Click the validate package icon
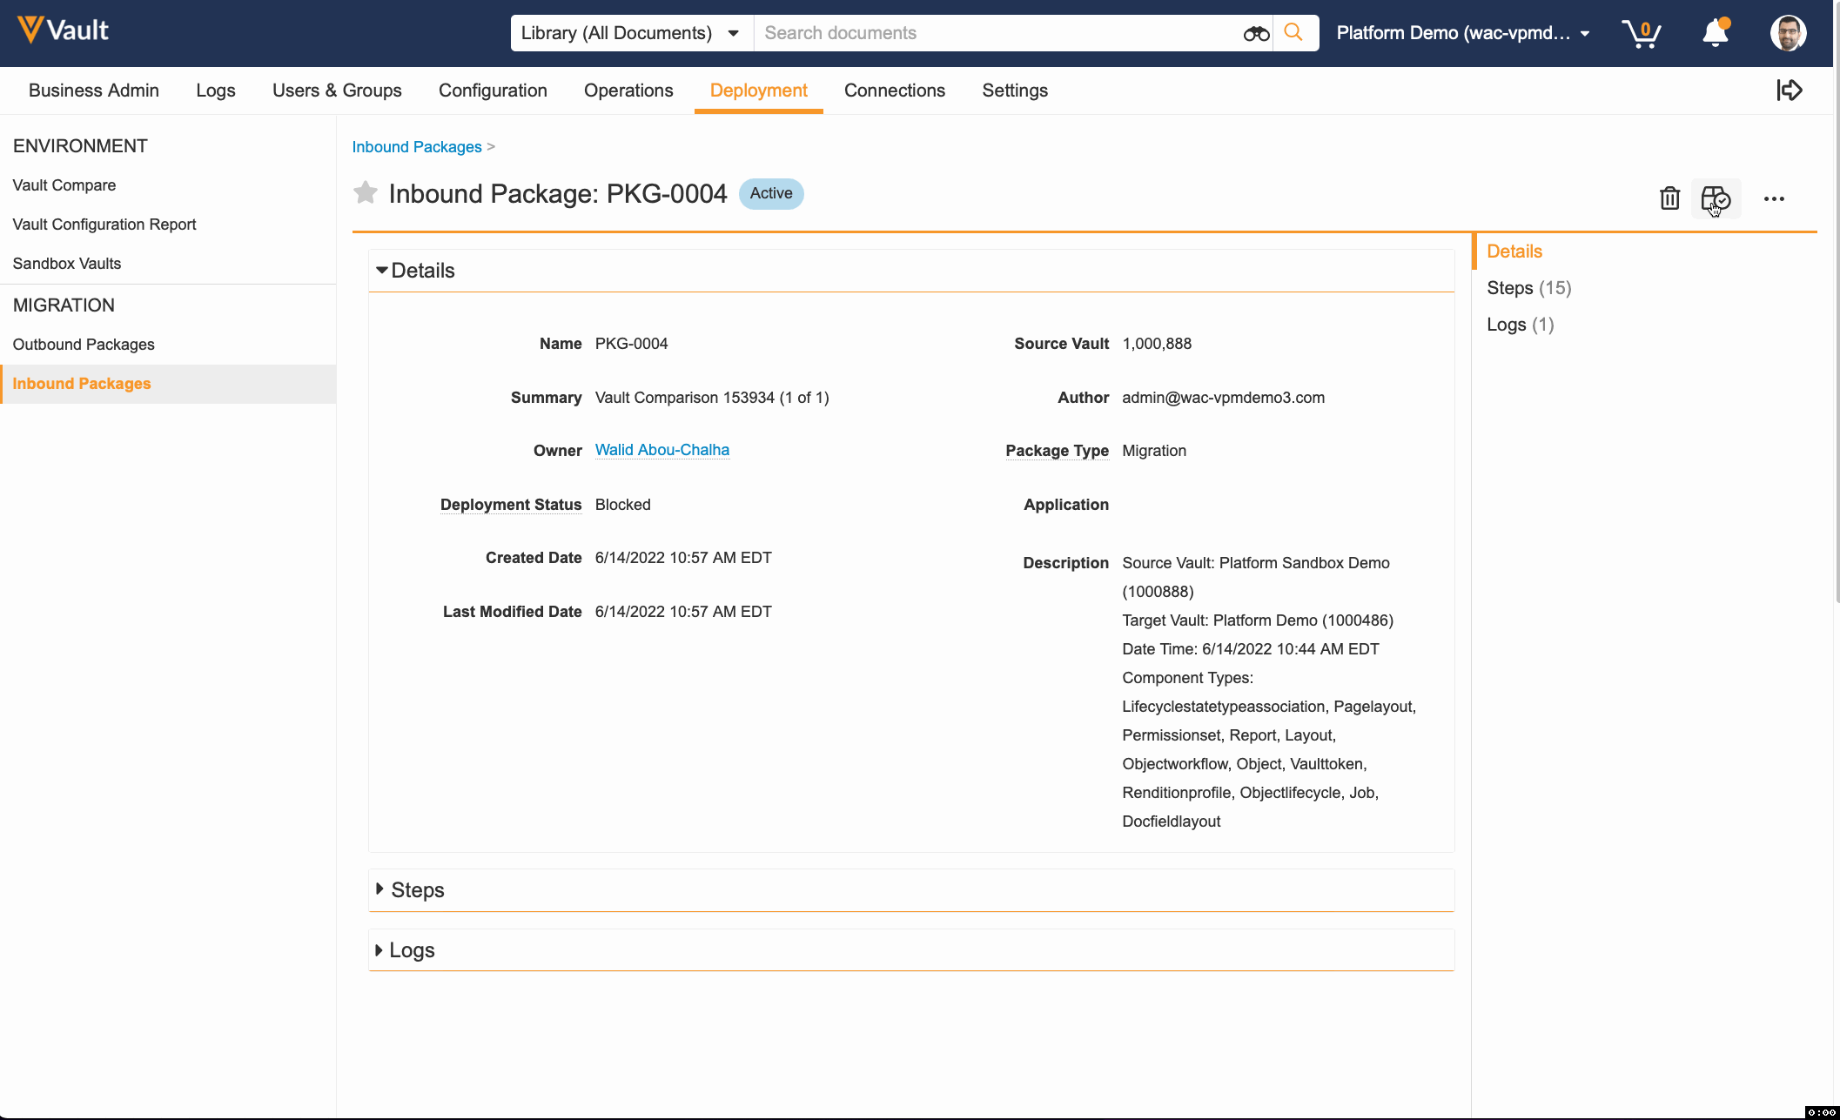Screen dimensions: 1840x1120 click(1715, 198)
